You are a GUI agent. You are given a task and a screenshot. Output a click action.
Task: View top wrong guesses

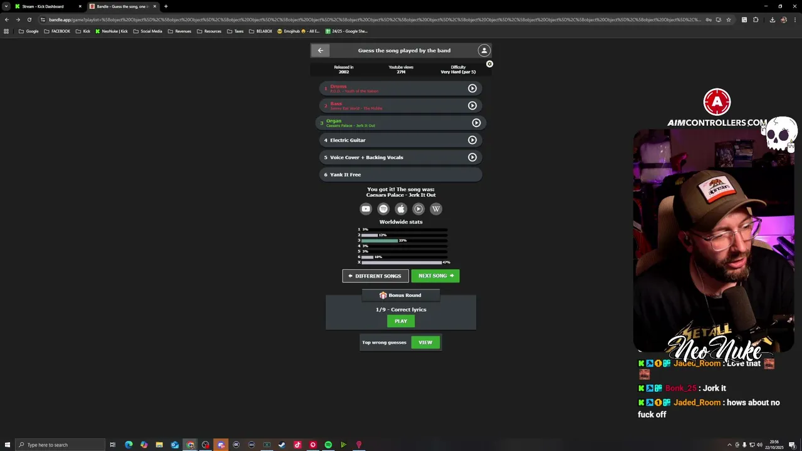pos(425,342)
